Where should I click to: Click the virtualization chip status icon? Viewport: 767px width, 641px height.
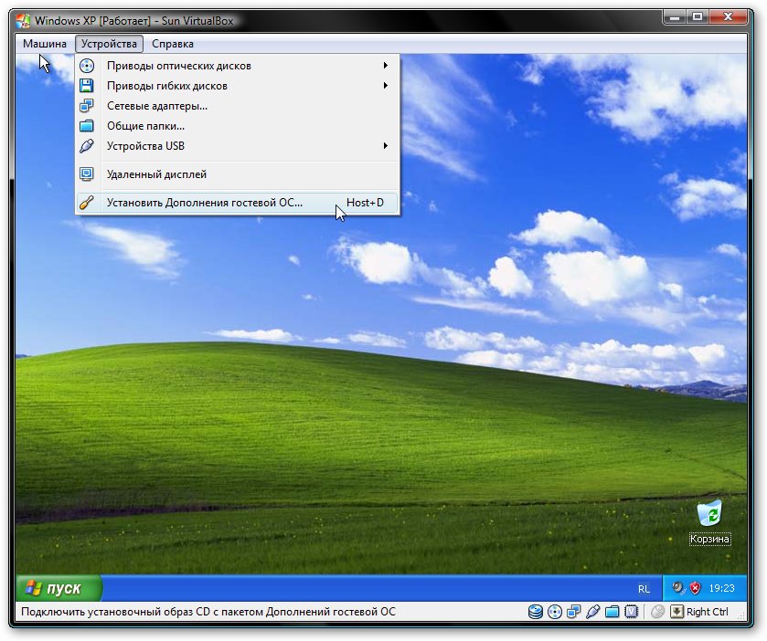tap(631, 612)
